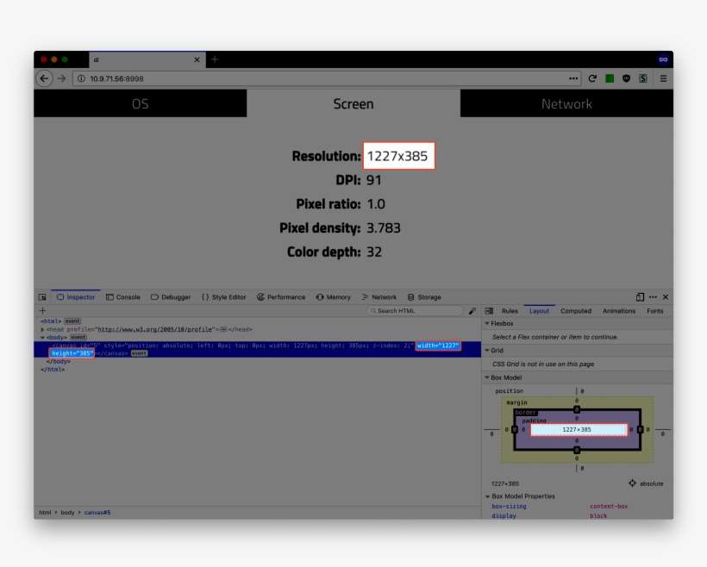Collapse the Flexbox section
Screen dimensions: 707x567
[x=486, y=323]
